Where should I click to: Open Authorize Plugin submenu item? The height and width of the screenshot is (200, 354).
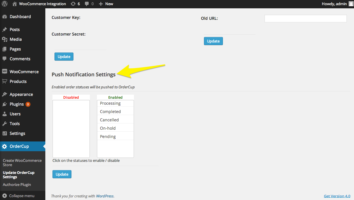tap(17, 185)
